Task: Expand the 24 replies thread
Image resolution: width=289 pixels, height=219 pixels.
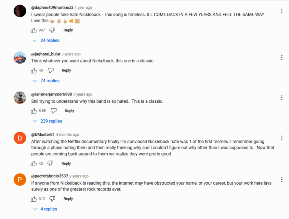Action: tap(46, 41)
